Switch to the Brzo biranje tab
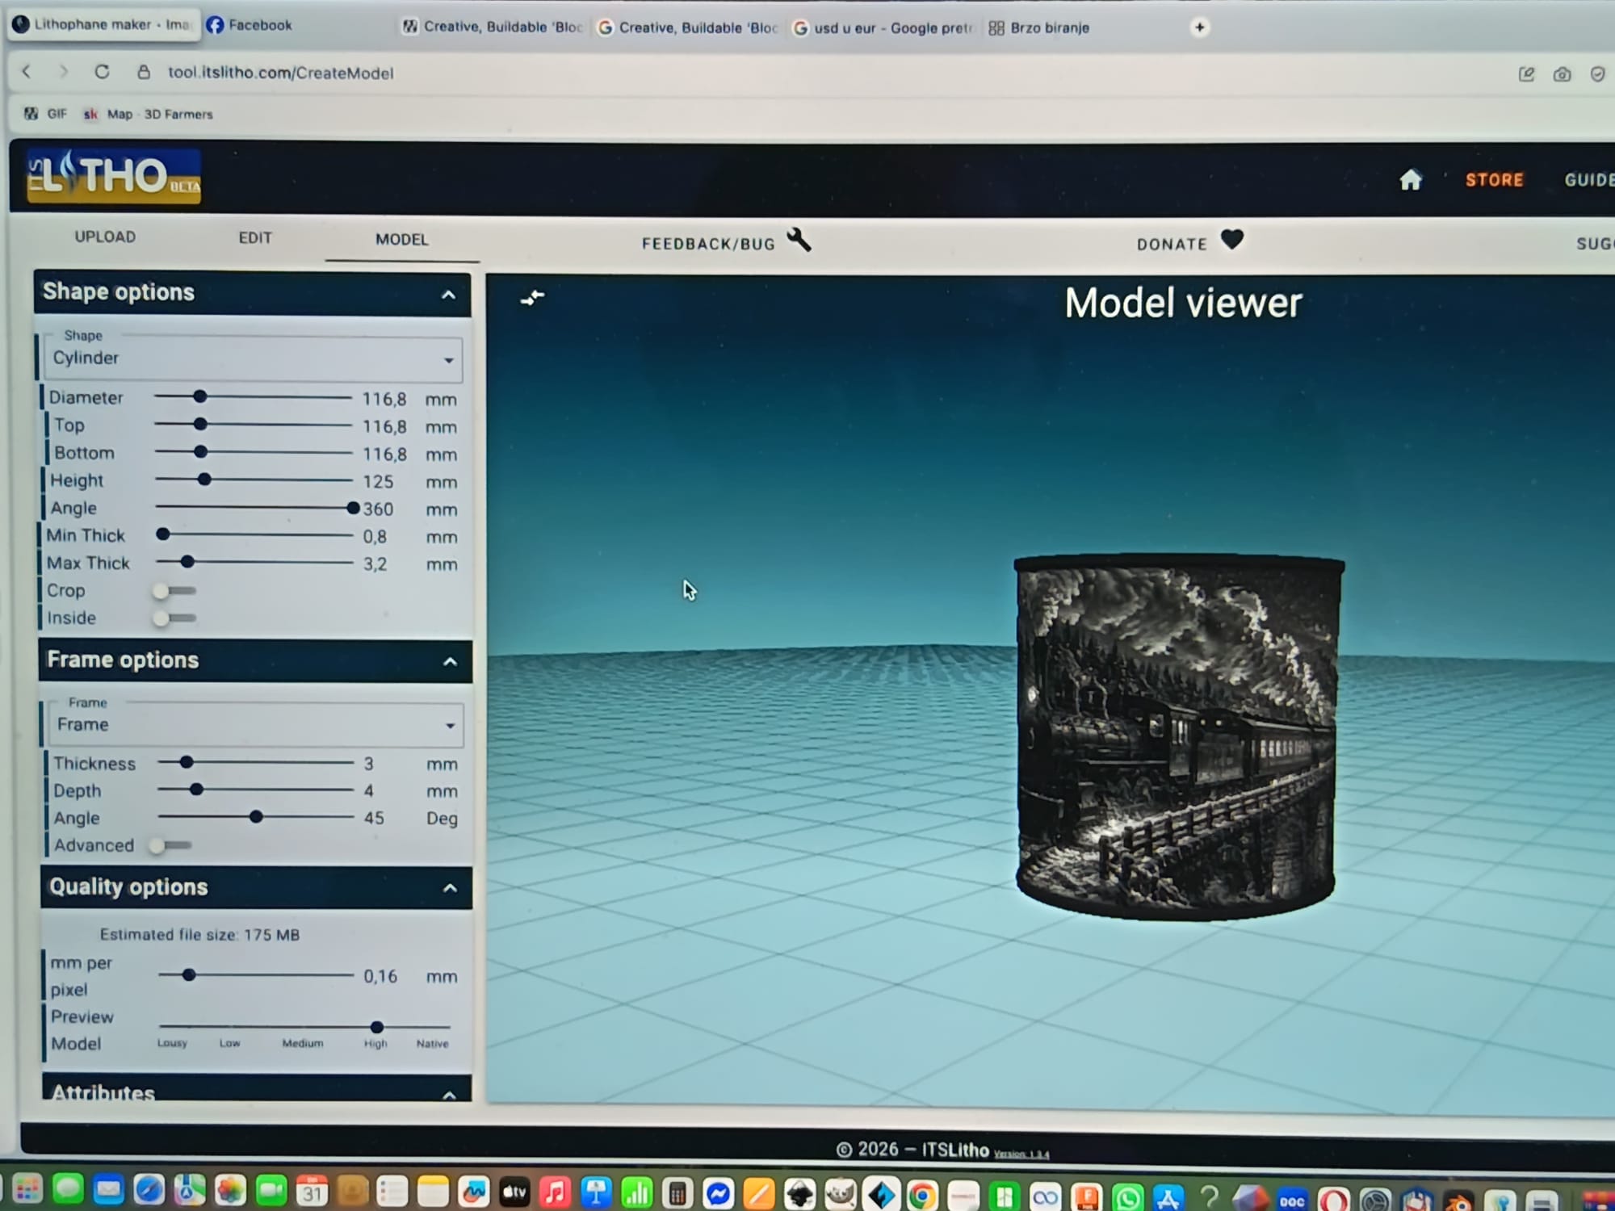 click(1039, 28)
